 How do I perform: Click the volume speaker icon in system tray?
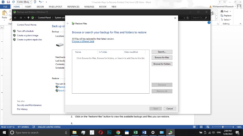(214, 132)
